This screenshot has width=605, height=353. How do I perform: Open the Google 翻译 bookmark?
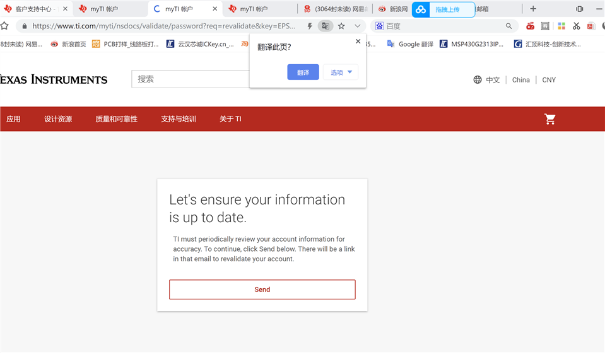pos(410,44)
